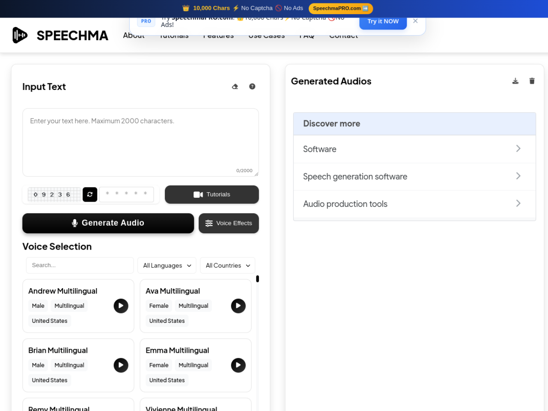Focus the voice Search field

coord(80,265)
